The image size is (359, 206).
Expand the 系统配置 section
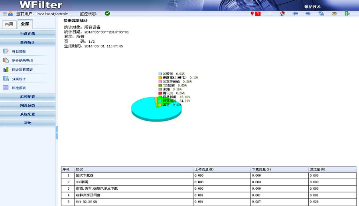(28, 114)
